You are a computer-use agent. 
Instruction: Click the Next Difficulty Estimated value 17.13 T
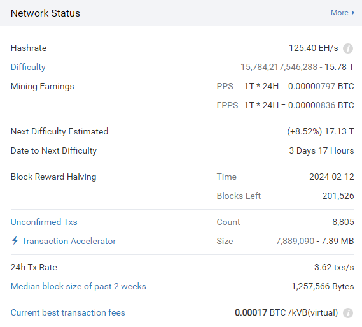coord(339,131)
